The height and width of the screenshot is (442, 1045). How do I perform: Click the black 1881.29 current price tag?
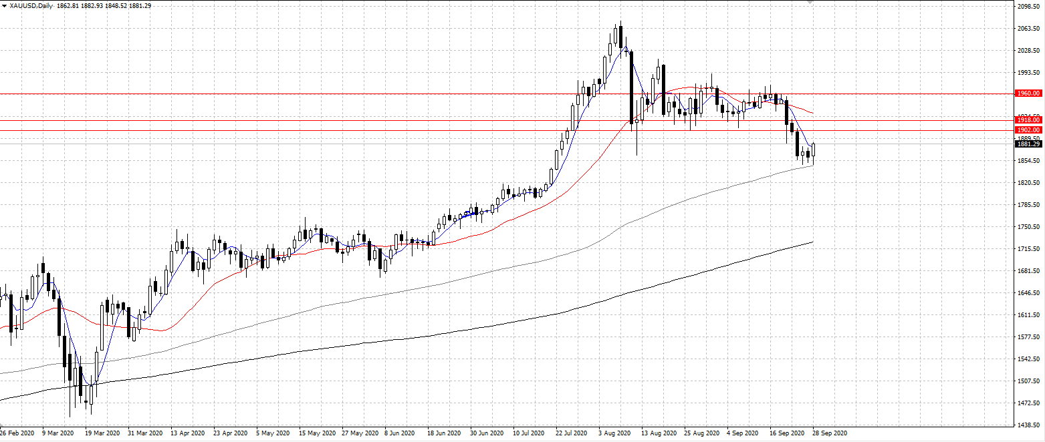(x=1028, y=144)
